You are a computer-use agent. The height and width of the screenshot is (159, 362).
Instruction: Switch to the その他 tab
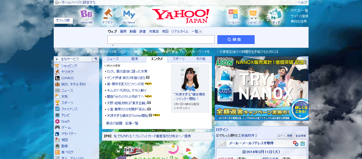200,59
